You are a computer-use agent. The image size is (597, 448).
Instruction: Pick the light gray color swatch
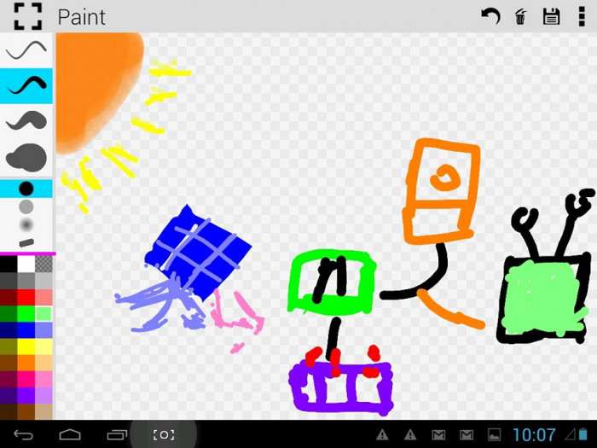coord(44,281)
